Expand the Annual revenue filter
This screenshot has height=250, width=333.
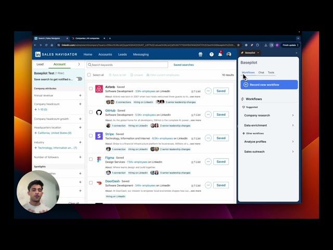coord(80,95)
